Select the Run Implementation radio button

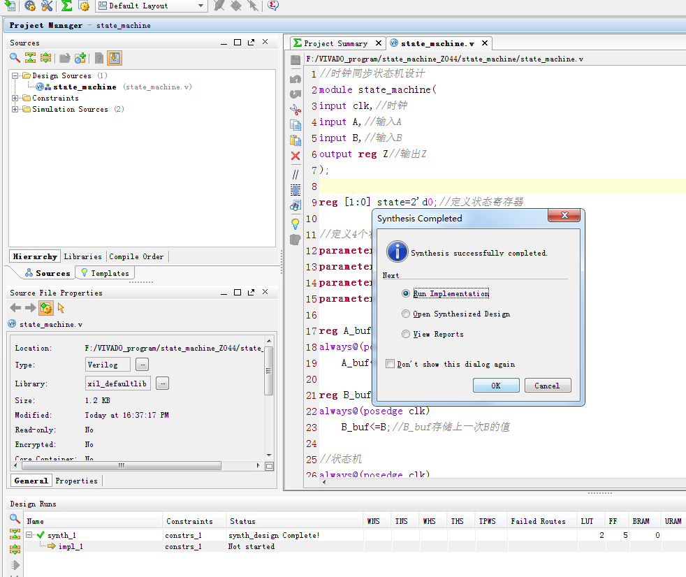tap(406, 294)
